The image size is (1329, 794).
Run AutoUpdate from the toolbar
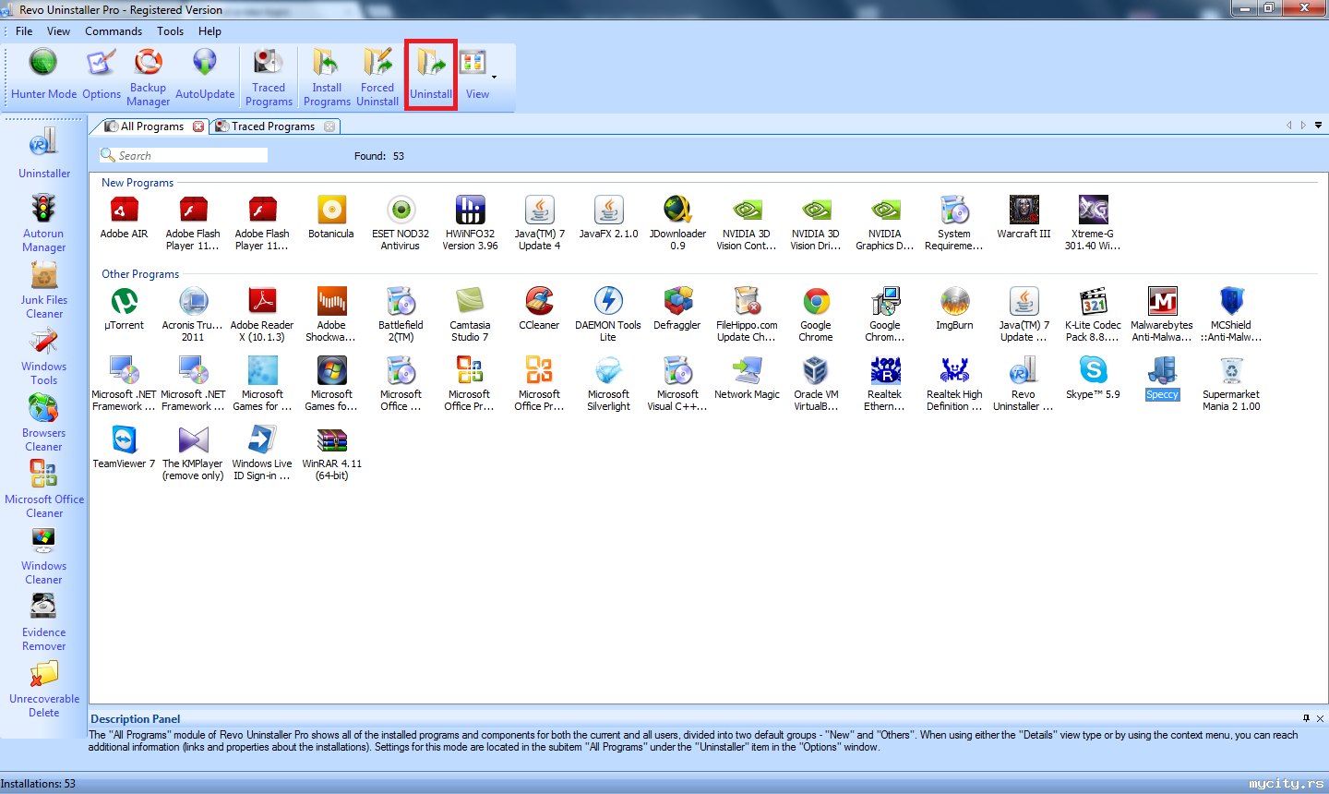click(205, 75)
